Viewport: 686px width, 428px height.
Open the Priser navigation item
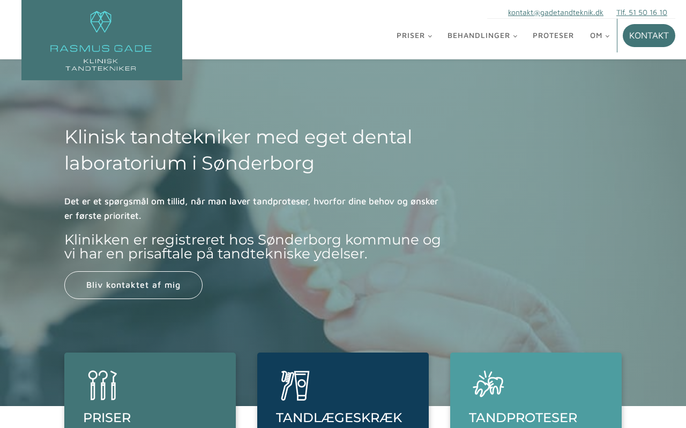pos(411,35)
